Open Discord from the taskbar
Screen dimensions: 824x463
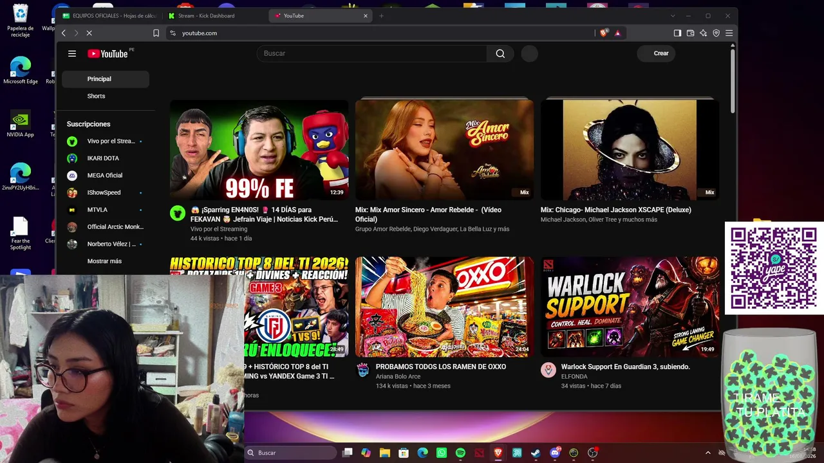[555, 453]
